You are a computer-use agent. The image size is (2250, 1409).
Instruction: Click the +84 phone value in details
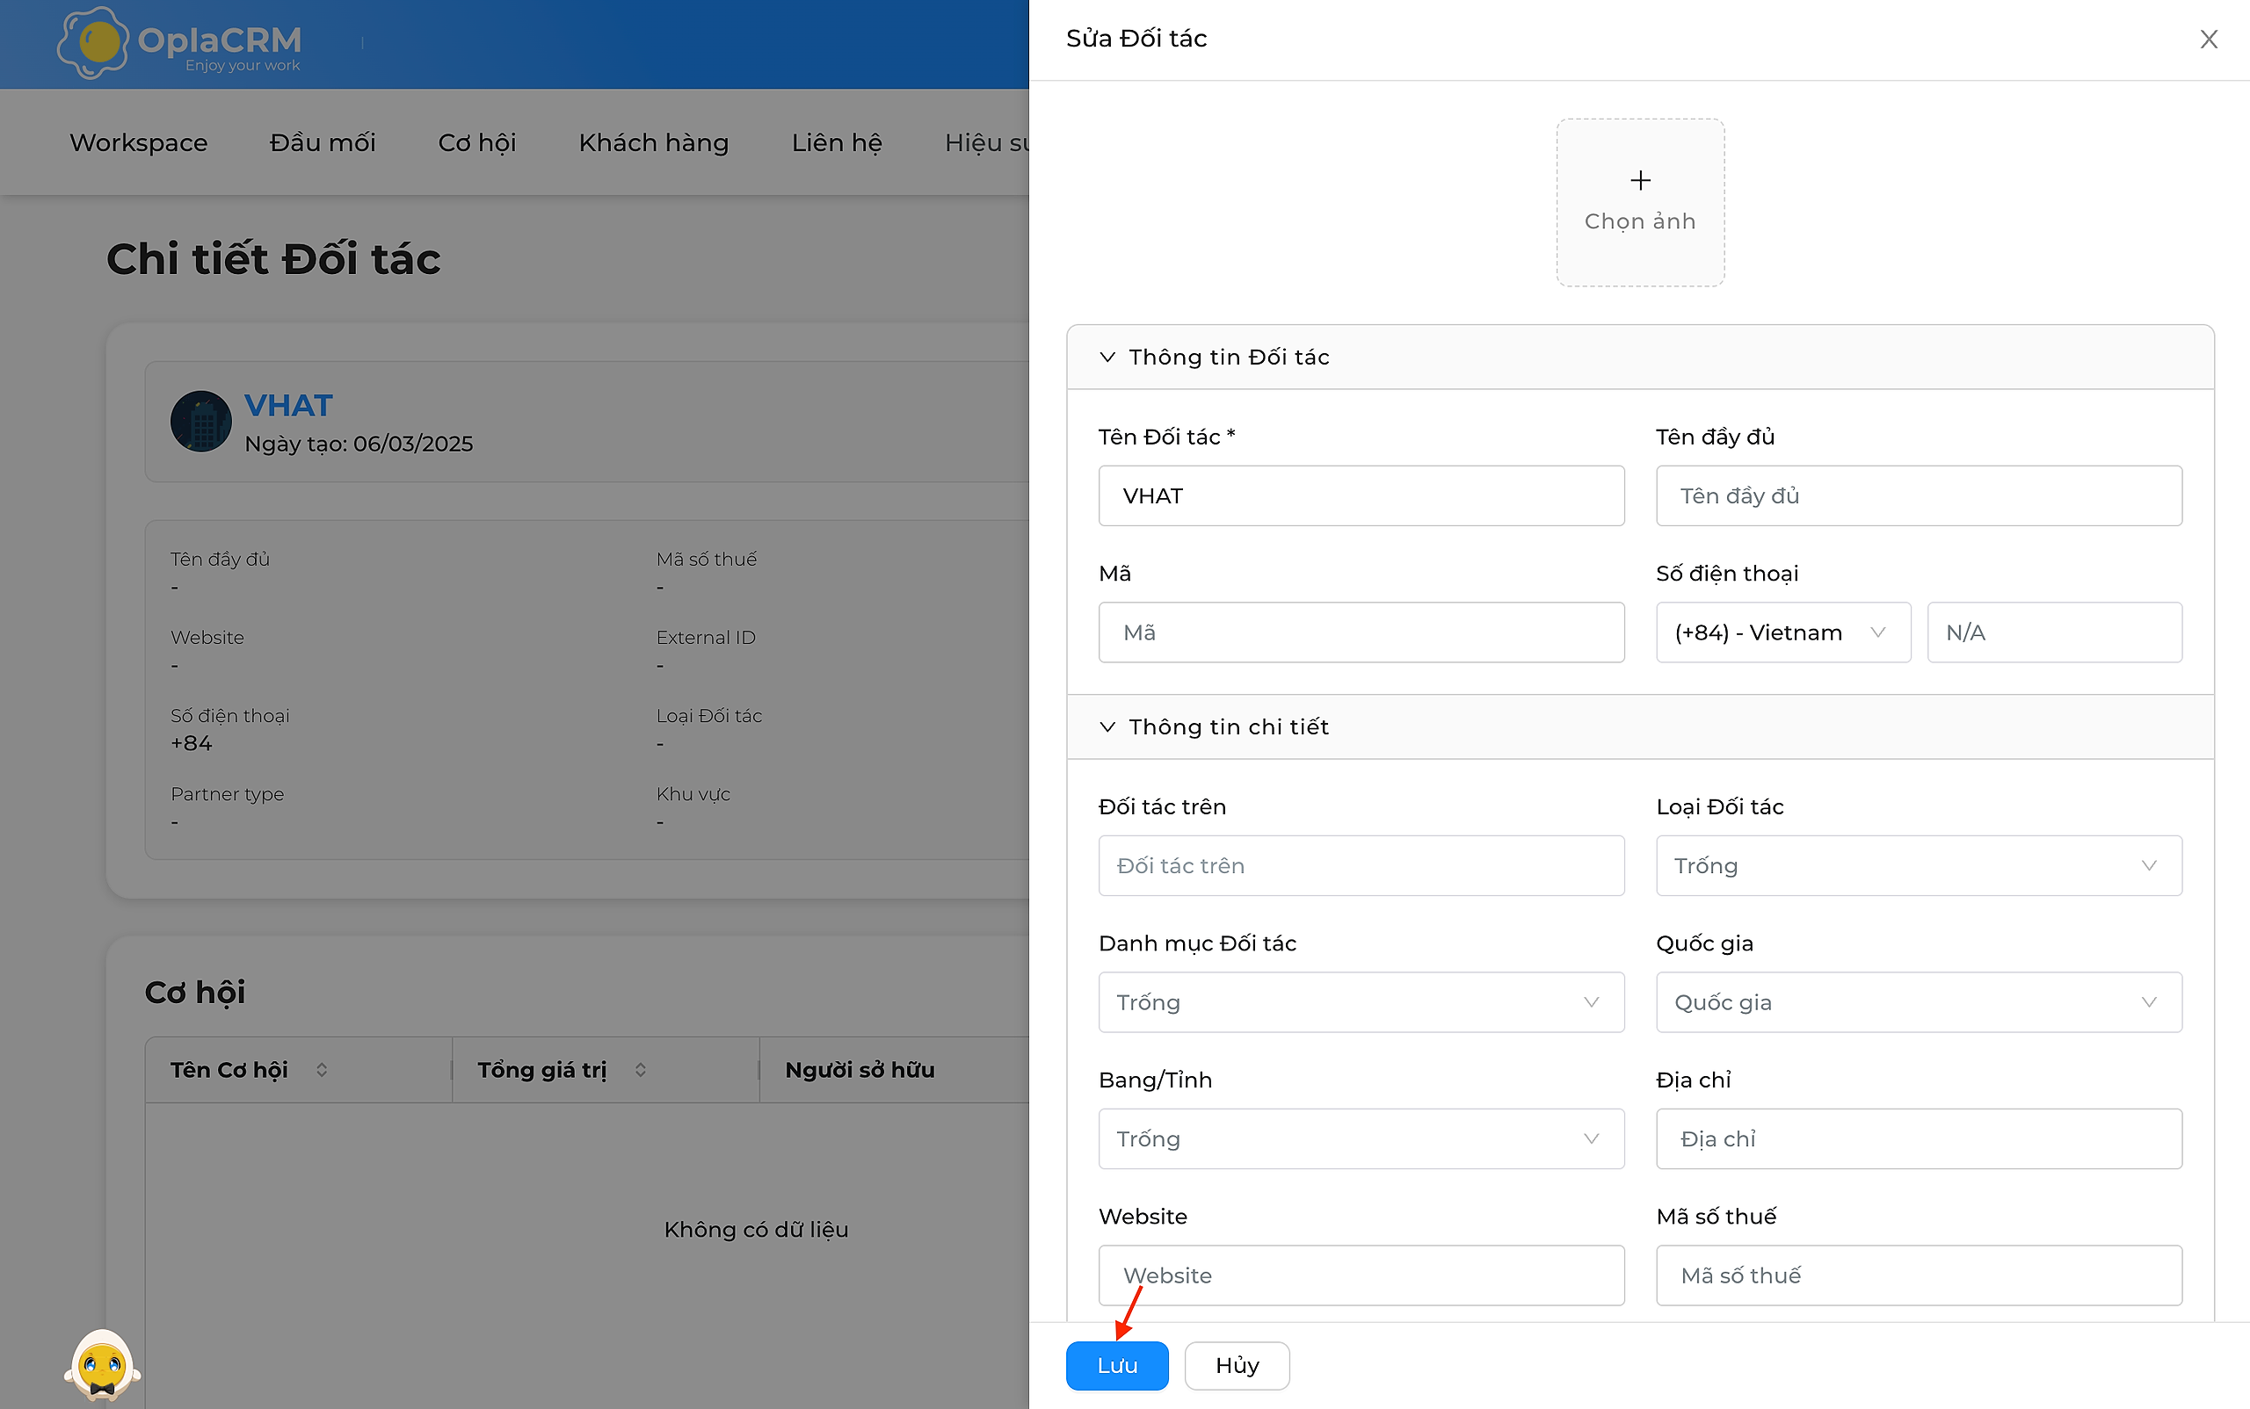[x=191, y=742]
